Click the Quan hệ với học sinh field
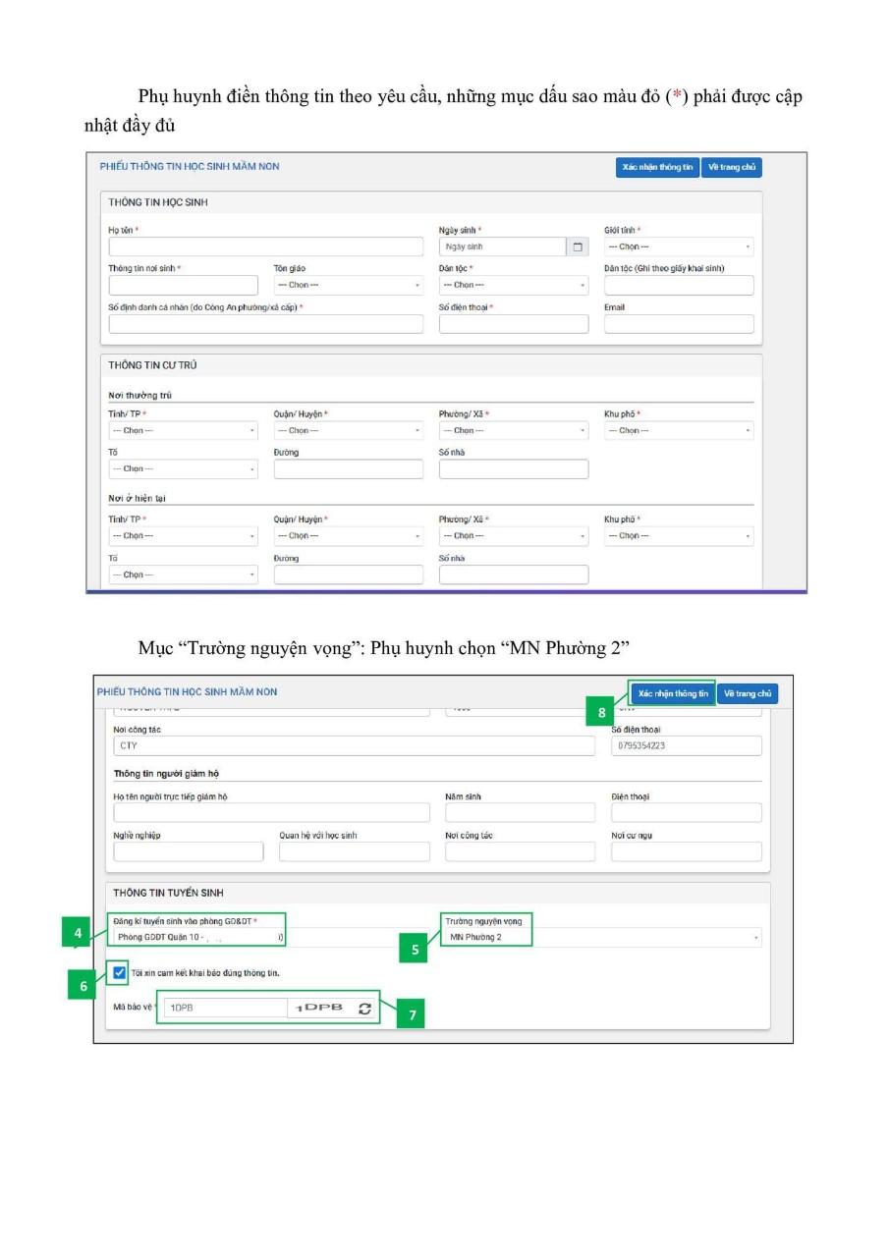Screen dimensions: 889x1257 pyautogui.click(x=355, y=851)
